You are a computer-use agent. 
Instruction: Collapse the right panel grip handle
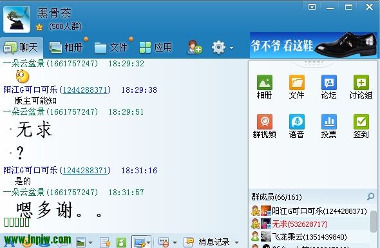pyautogui.click(x=314, y=62)
